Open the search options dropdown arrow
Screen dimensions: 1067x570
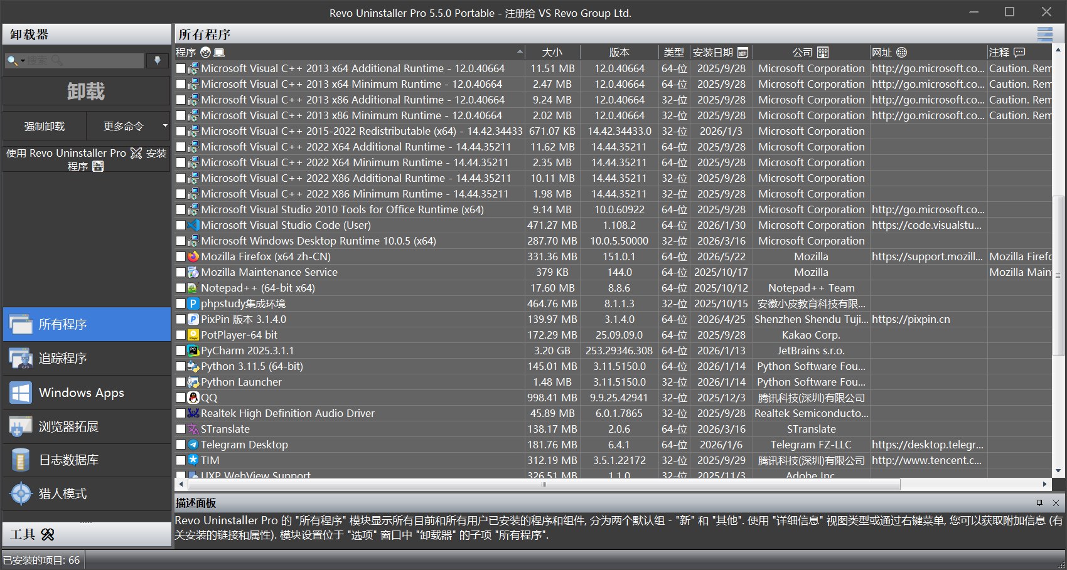pyautogui.click(x=23, y=61)
